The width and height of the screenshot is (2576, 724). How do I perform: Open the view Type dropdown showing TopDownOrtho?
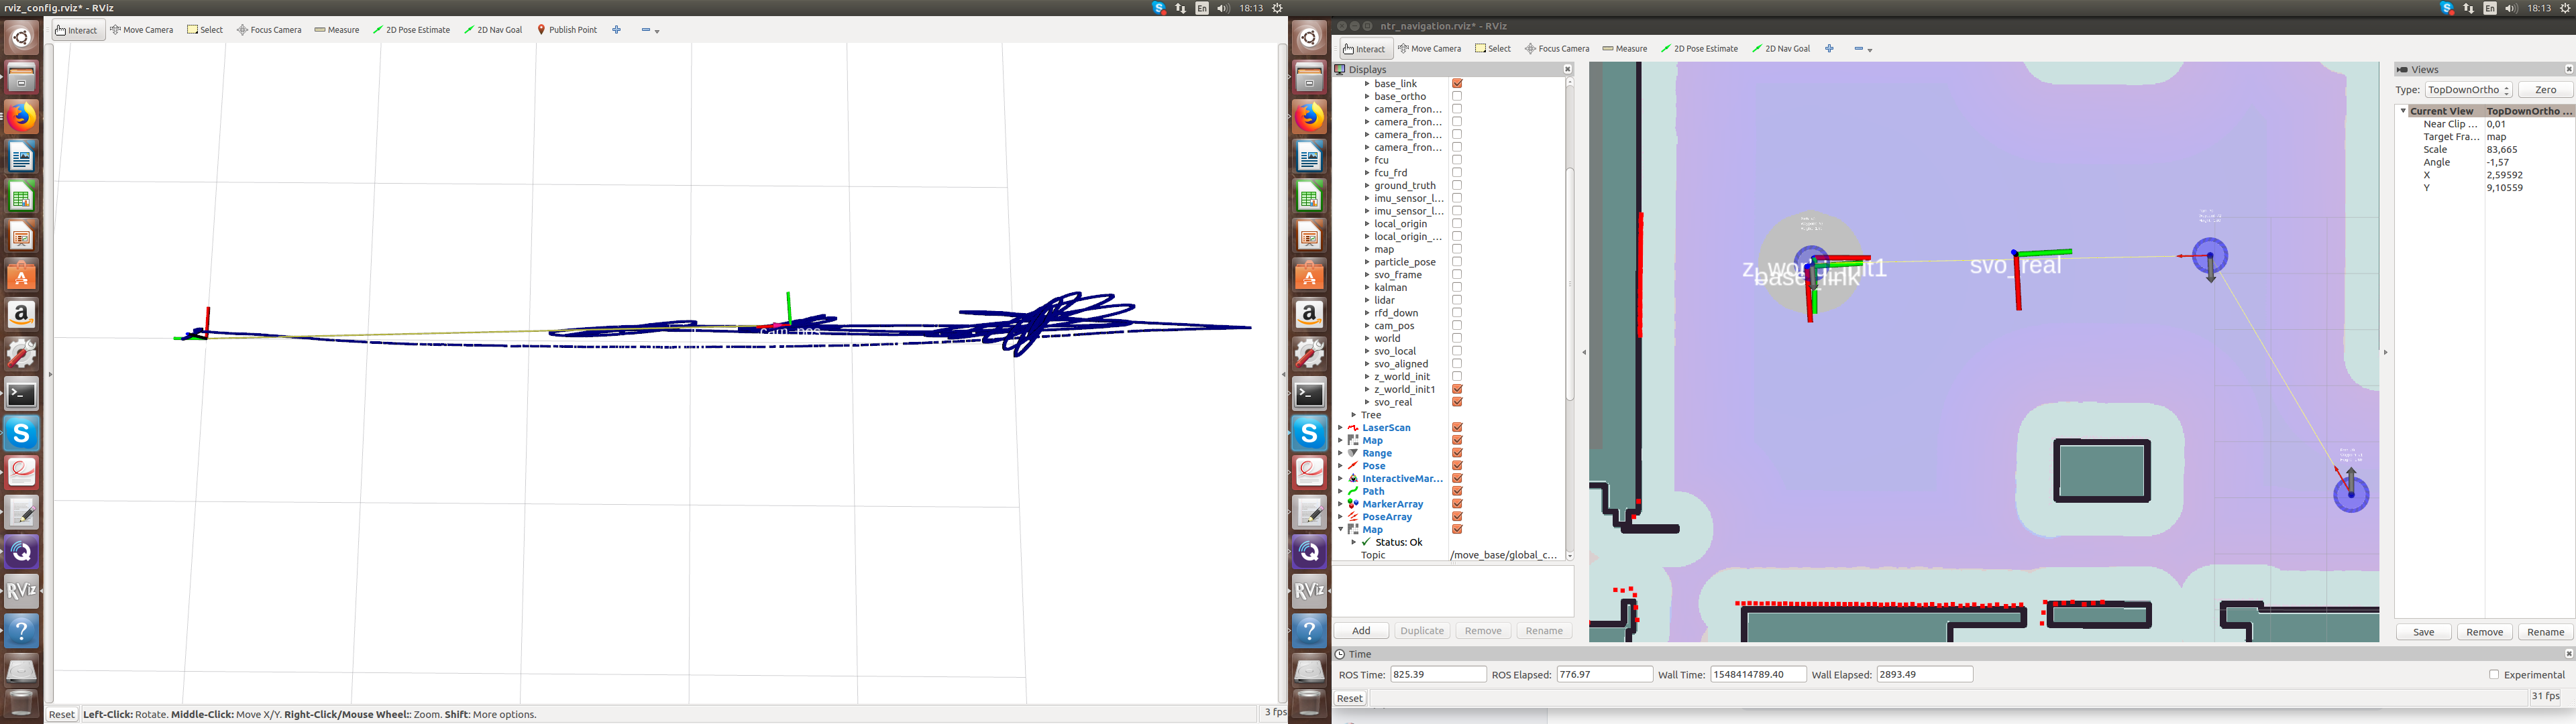tap(2468, 89)
